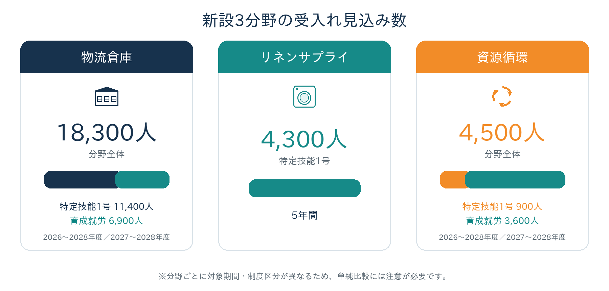Click the 特定技能1号 11,400人 text
Image resolution: width=609 pixels, height=291 pixels.
point(107,206)
